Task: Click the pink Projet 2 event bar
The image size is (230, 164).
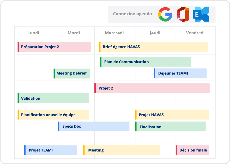Action: (152, 88)
